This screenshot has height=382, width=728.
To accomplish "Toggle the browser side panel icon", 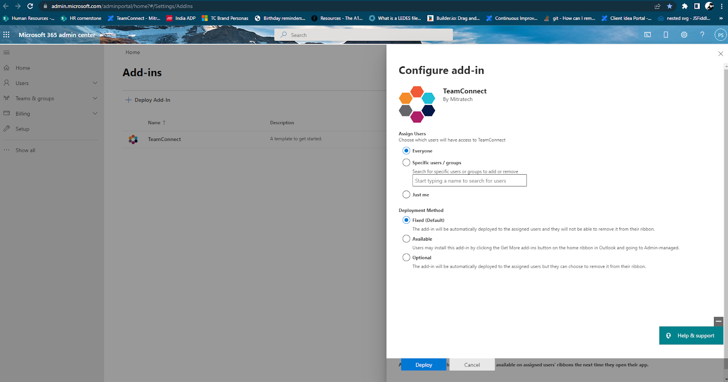I will 697,6.
